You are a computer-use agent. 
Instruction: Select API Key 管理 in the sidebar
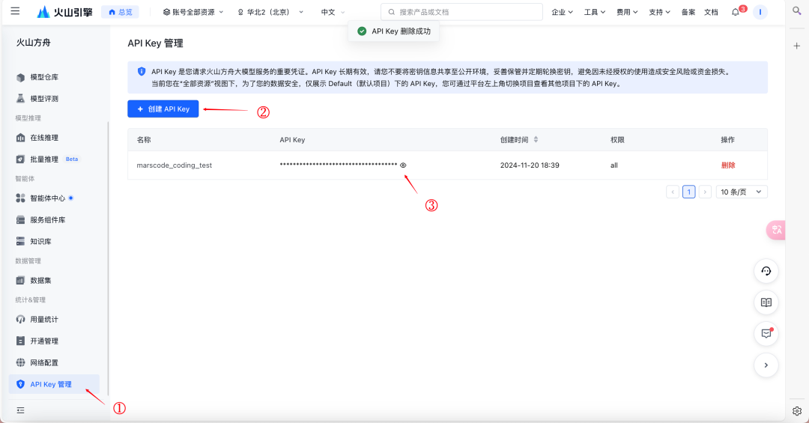point(54,384)
